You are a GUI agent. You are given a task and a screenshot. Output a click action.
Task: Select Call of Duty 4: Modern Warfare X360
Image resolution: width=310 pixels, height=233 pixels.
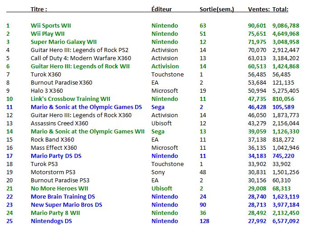[x=81, y=58]
